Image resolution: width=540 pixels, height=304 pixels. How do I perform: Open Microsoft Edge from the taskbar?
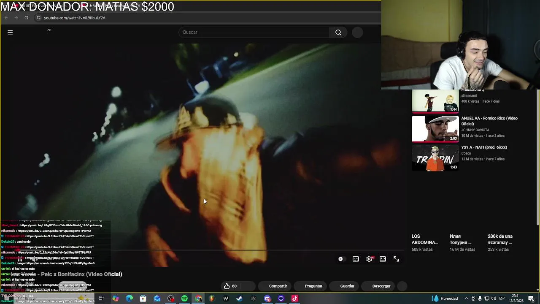pos(129,299)
